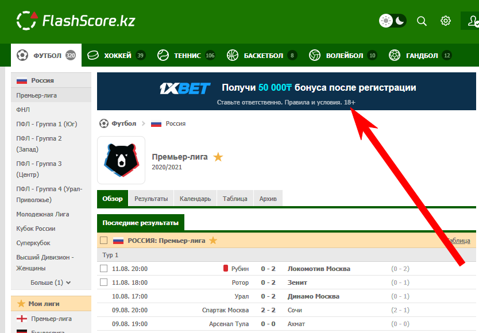Select the Последние результаты tab

(141, 223)
